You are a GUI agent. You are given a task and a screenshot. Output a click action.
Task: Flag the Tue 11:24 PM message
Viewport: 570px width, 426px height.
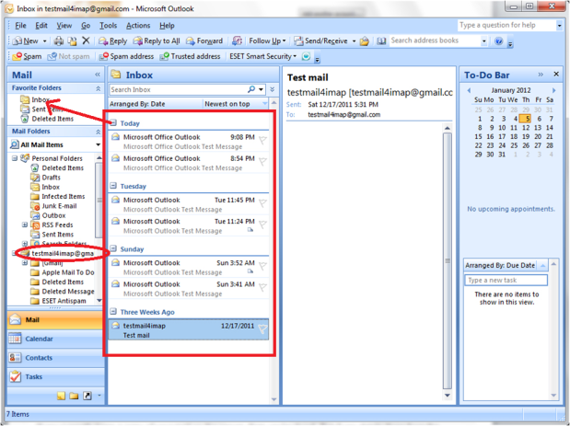coord(262,225)
